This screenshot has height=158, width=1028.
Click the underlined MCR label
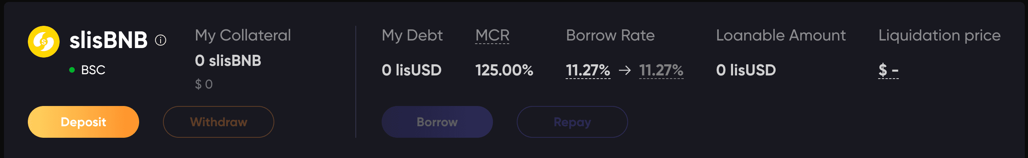(x=492, y=35)
